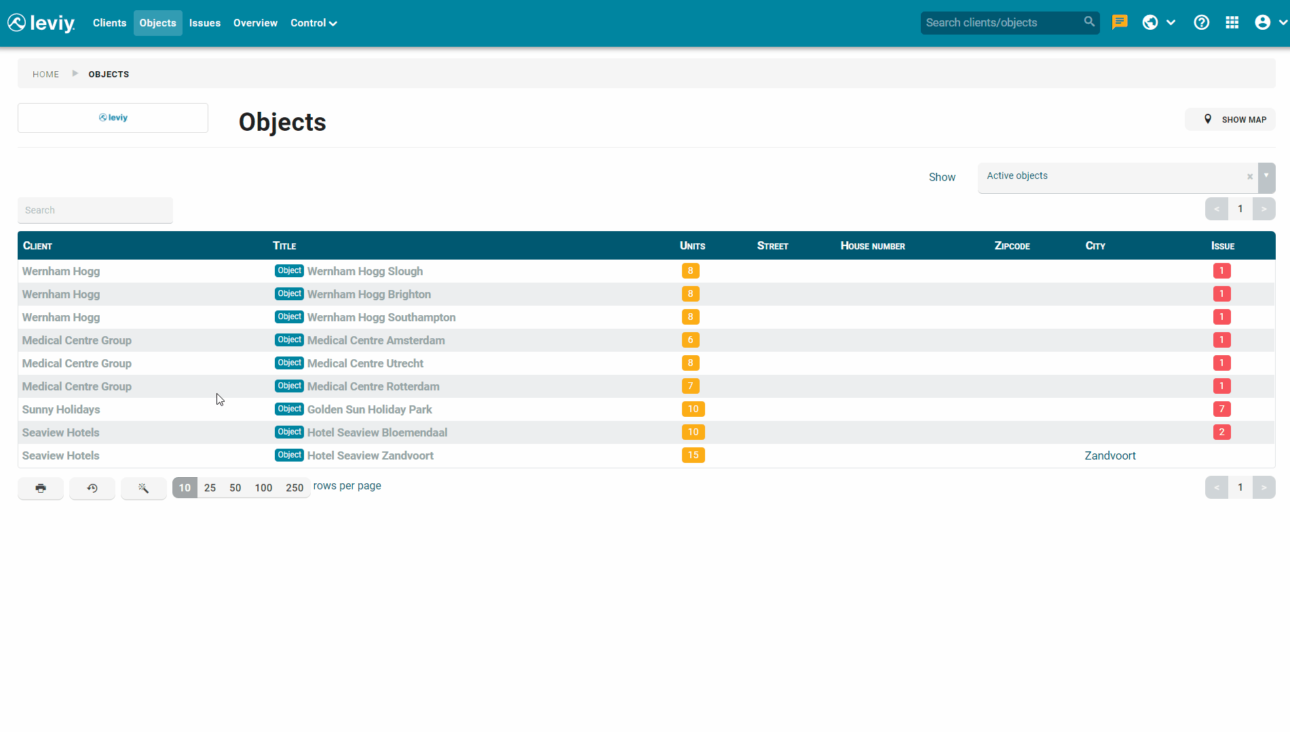Open the Hotel Seaview Zandvoort object
This screenshot has width=1290, height=732.
370,455
